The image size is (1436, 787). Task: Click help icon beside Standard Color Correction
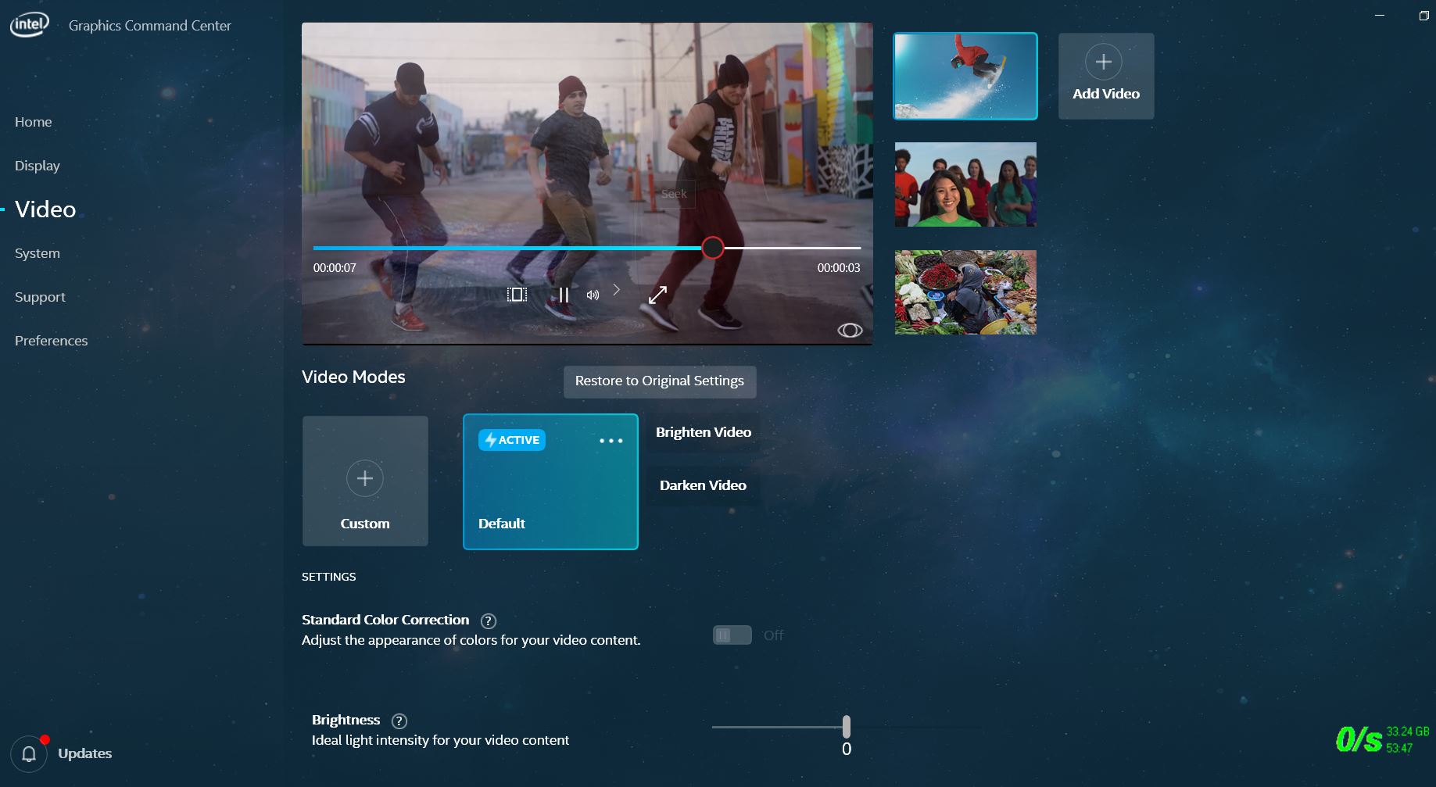[489, 621]
